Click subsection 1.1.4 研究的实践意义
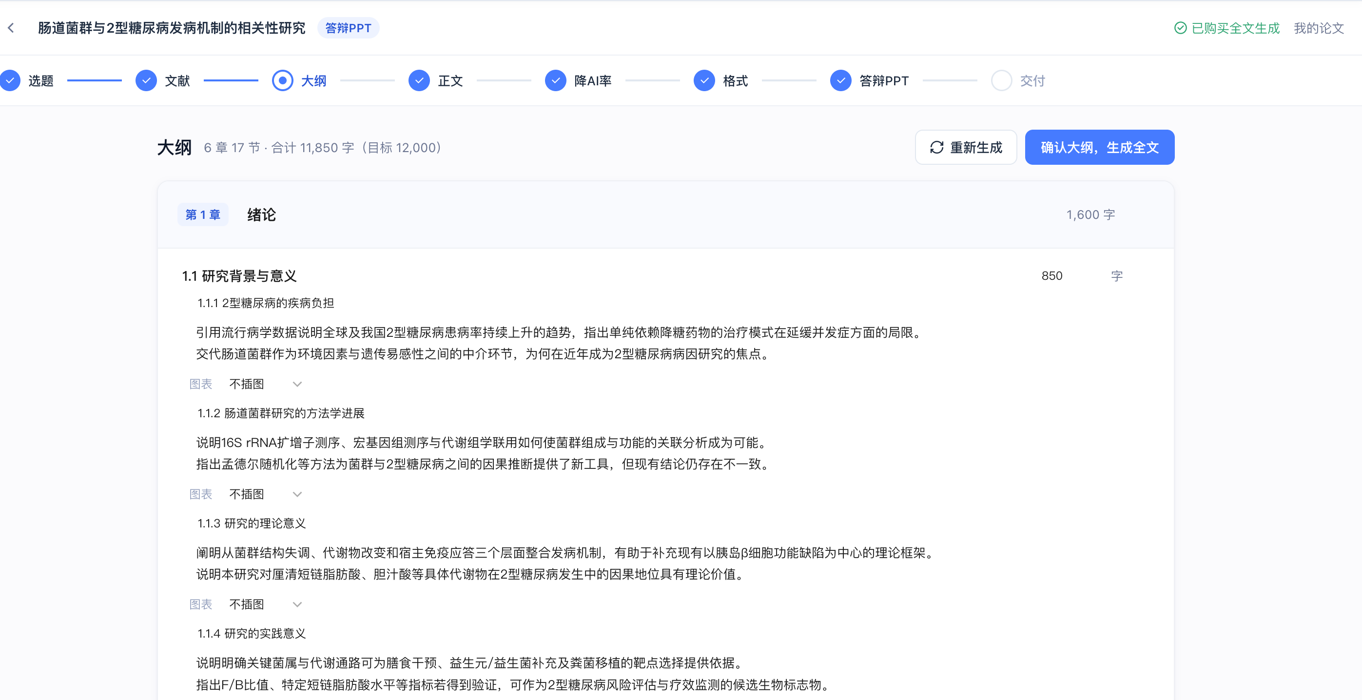This screenshot has width=1362, height=700. coord(251,633)
